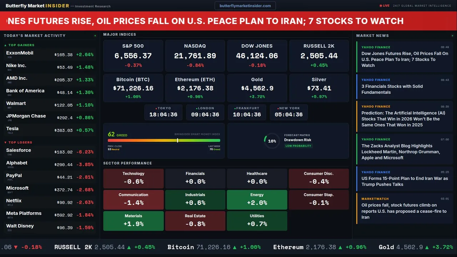Click the red LIVE indicator dot
Screen dimensions: 457x257
(381, 6)
